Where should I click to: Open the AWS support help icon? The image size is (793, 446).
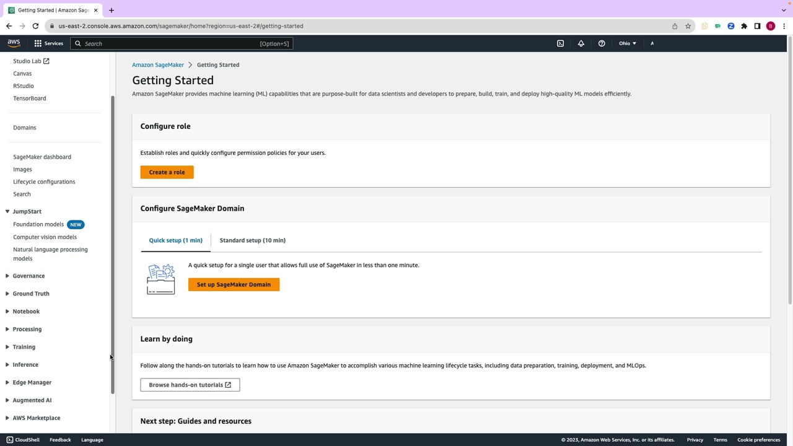click(x=602, y=43)
